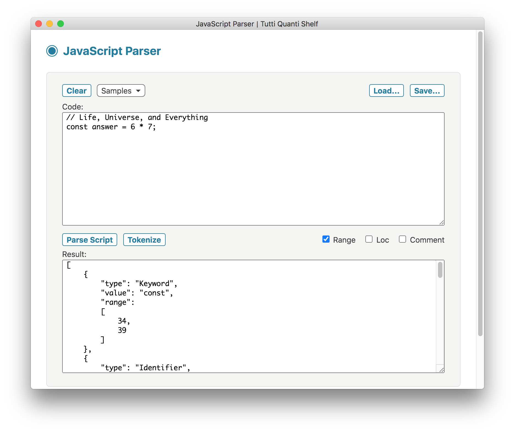The image size is (515, 433).
Task: Click the range value 34 in results
Action: 124,321
